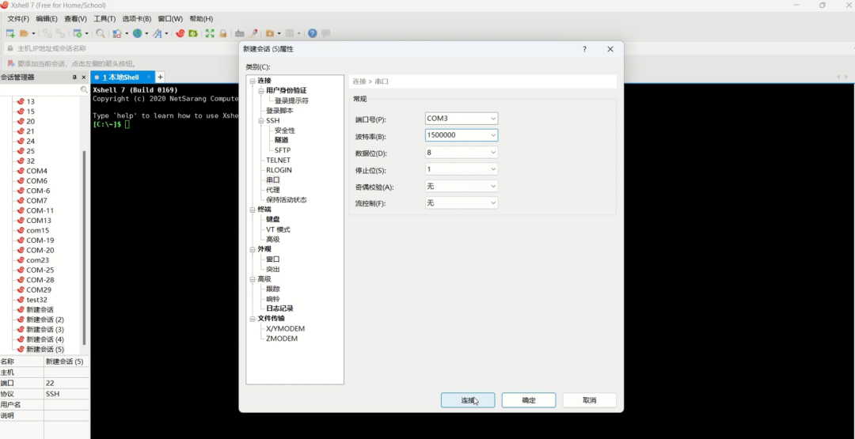
Task: Click the globe encoding toolbar icon
Action: [137, 33]
